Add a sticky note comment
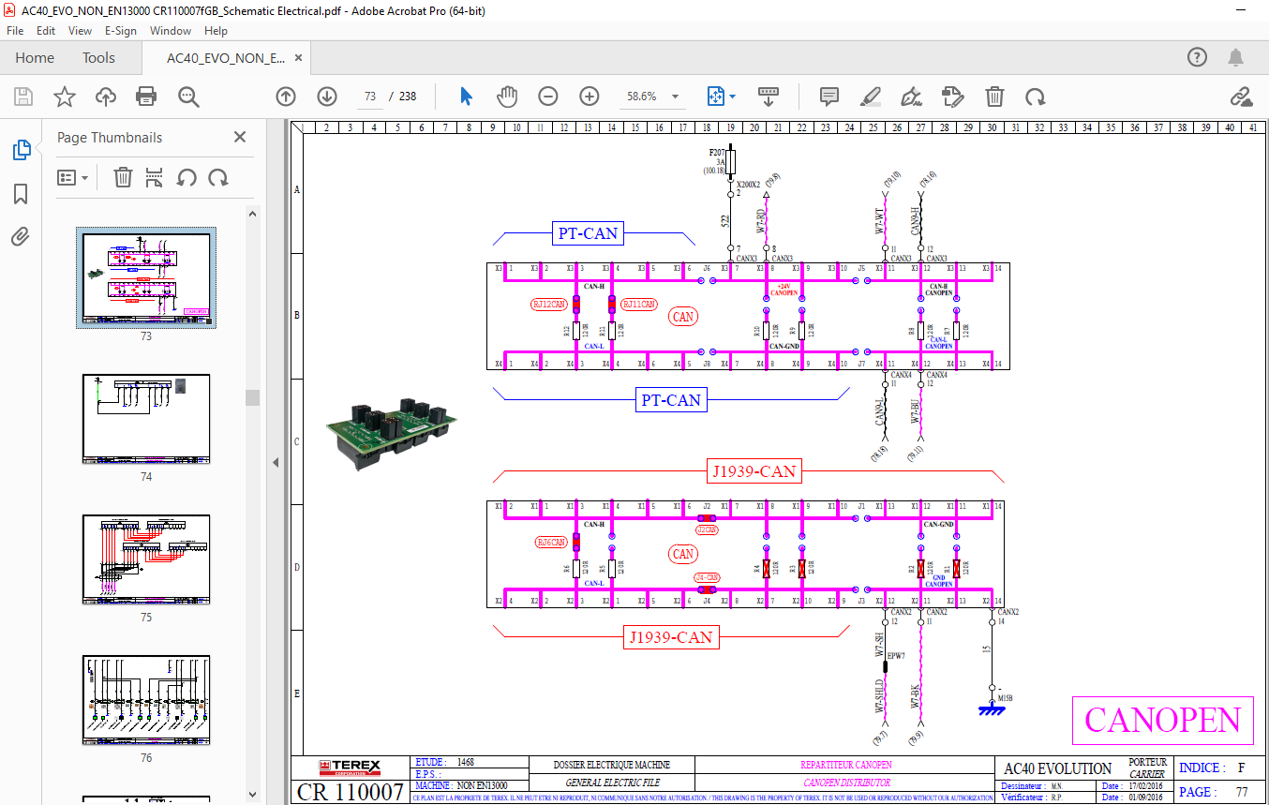Viewport: 1269px width, 805px height. tap(829, 97)
